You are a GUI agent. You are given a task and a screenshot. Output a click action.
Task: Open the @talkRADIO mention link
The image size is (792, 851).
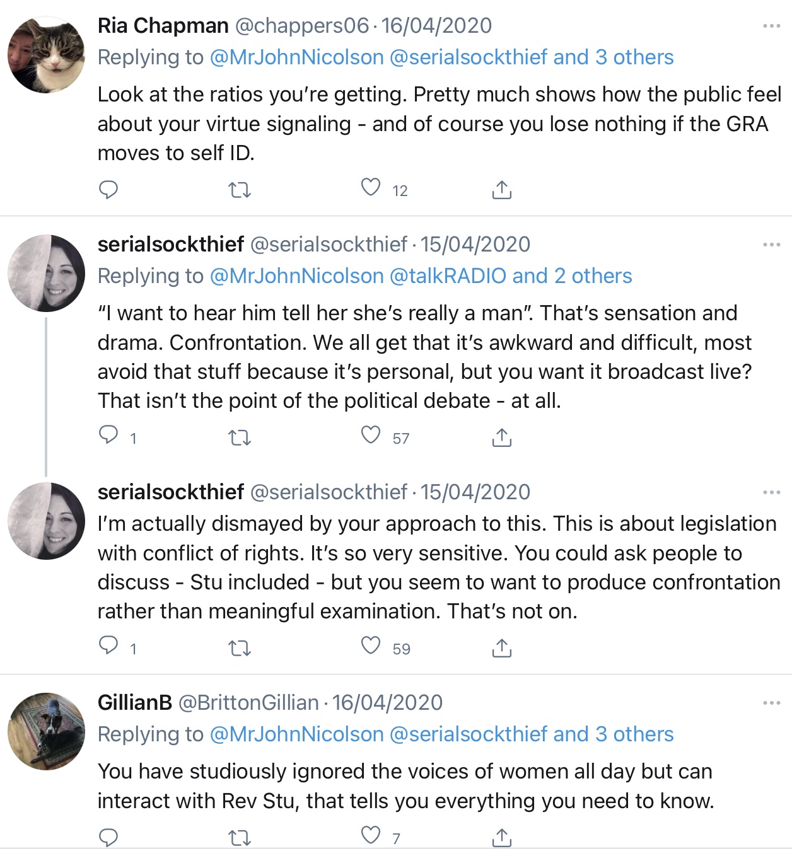coord(448,276)
